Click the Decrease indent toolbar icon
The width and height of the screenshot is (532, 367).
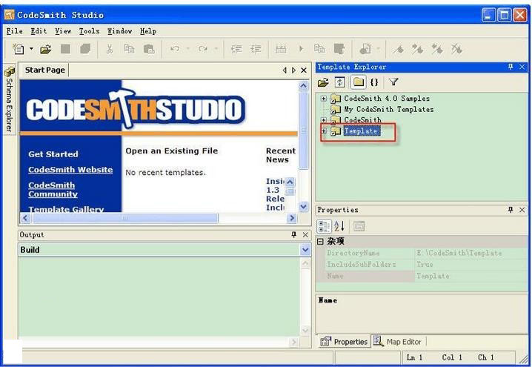236,49
